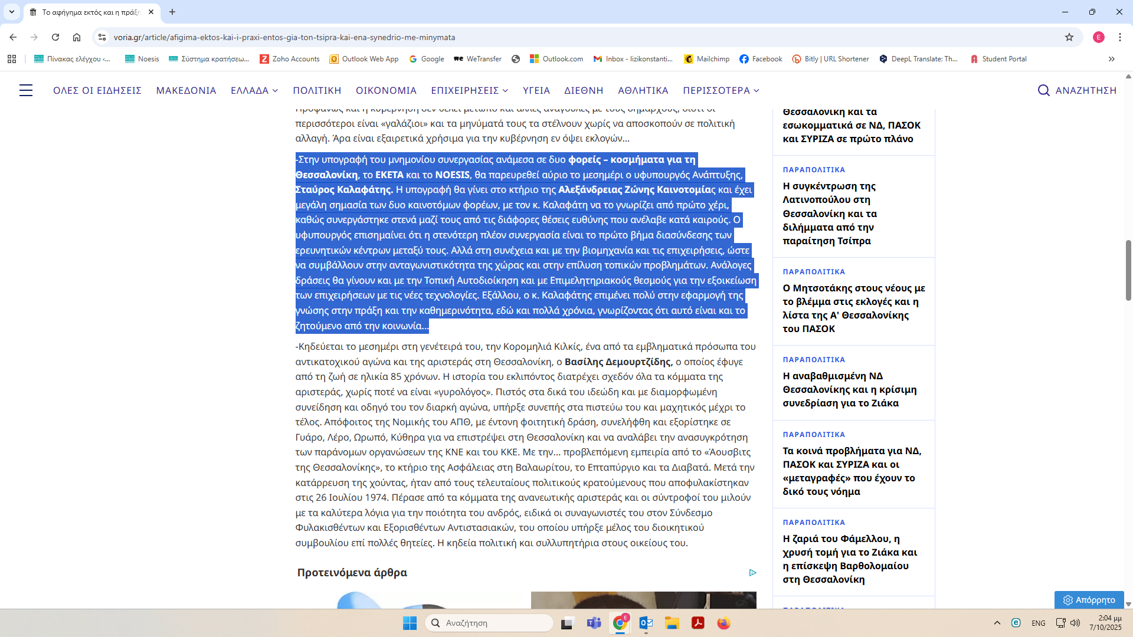Go to ΑΘΛΗΤΙΚΑ section

[x=643, y=90]
